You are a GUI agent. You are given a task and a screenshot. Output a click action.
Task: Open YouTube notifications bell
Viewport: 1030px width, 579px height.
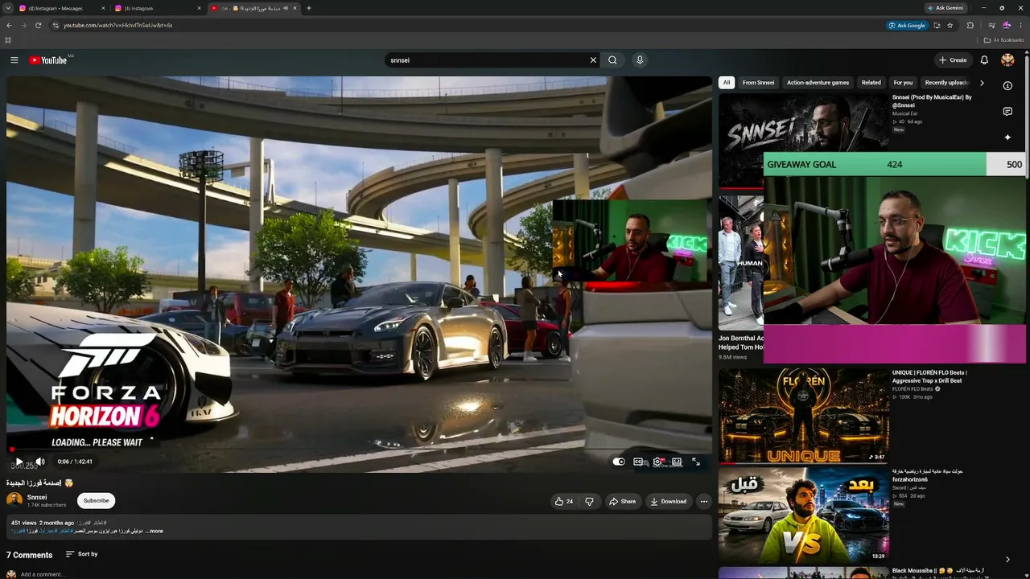click(984, 60)
